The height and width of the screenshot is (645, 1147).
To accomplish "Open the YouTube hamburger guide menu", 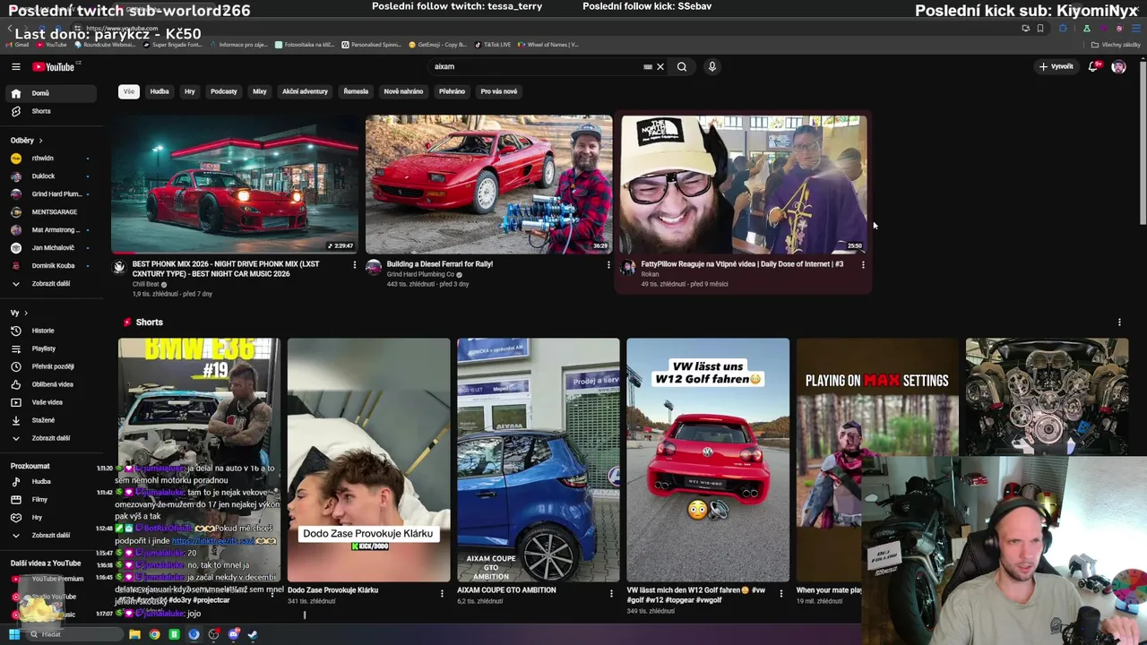I will click(15, 66).
